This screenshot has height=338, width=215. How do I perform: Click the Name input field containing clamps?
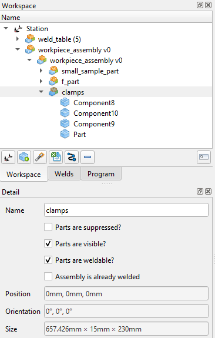tap(126, 210)
